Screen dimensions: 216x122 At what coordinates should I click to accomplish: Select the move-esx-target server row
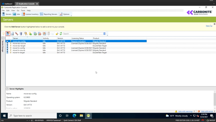point(76,46)
